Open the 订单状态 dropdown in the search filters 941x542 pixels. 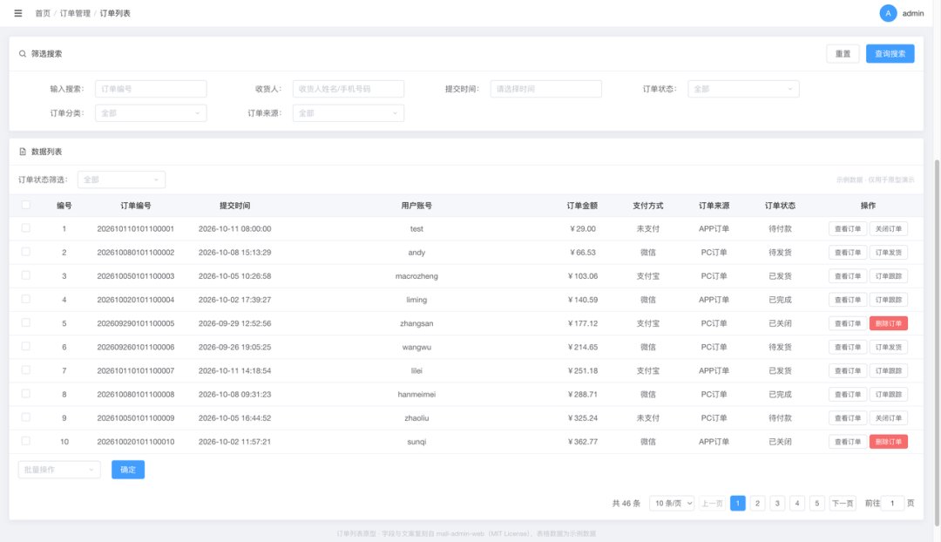pyautogui.click(x=743, y=89)
